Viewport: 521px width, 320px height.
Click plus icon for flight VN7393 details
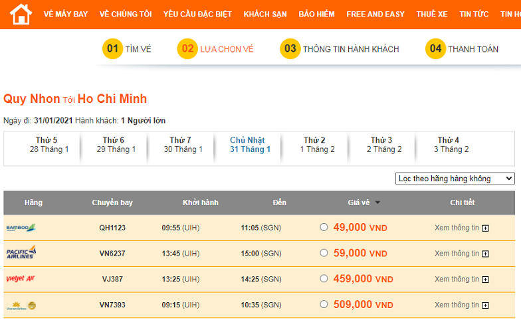coord(485,305)
